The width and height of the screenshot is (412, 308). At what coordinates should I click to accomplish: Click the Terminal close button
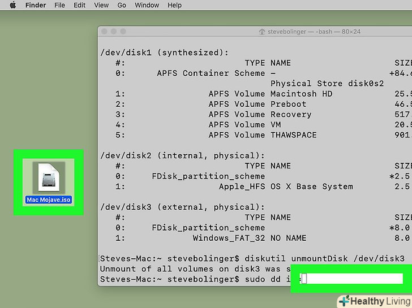pyautogui.click(x=104, y=32)
